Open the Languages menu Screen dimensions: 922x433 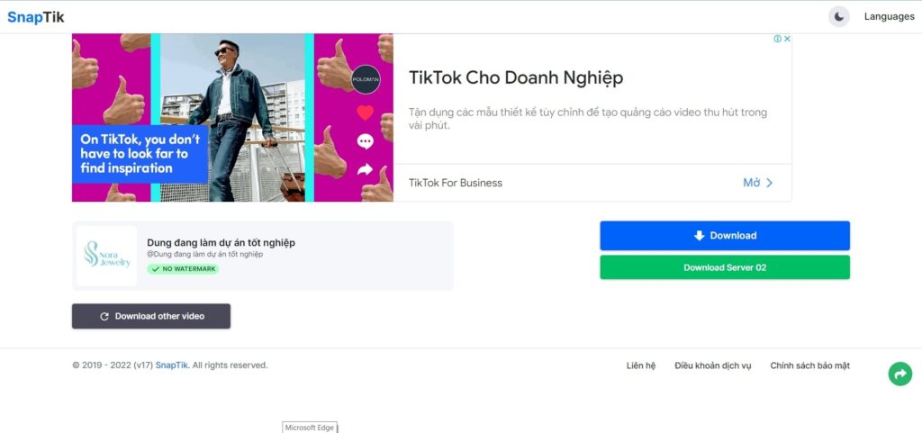(x=889, y=16)
